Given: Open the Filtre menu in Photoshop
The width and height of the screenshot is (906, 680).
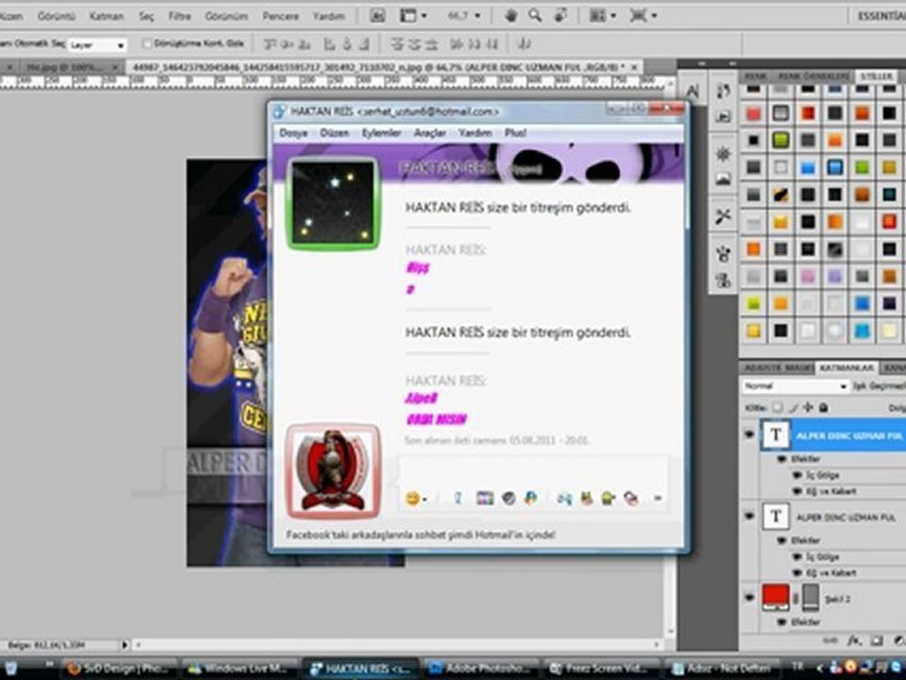Looking at the screenshot, I should 179,16.
